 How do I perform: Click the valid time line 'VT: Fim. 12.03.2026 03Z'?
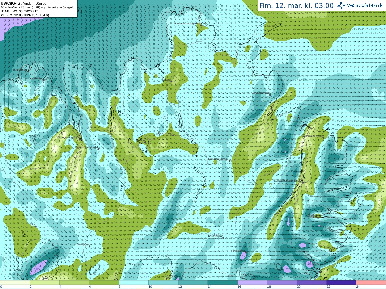[x=24, y=15]
